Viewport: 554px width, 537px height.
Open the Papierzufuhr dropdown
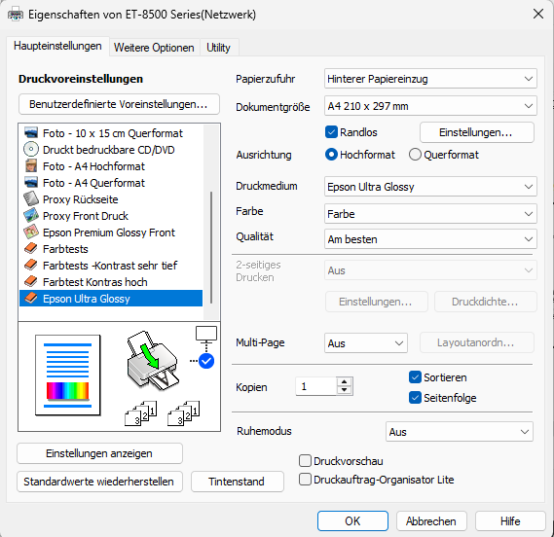430,79
